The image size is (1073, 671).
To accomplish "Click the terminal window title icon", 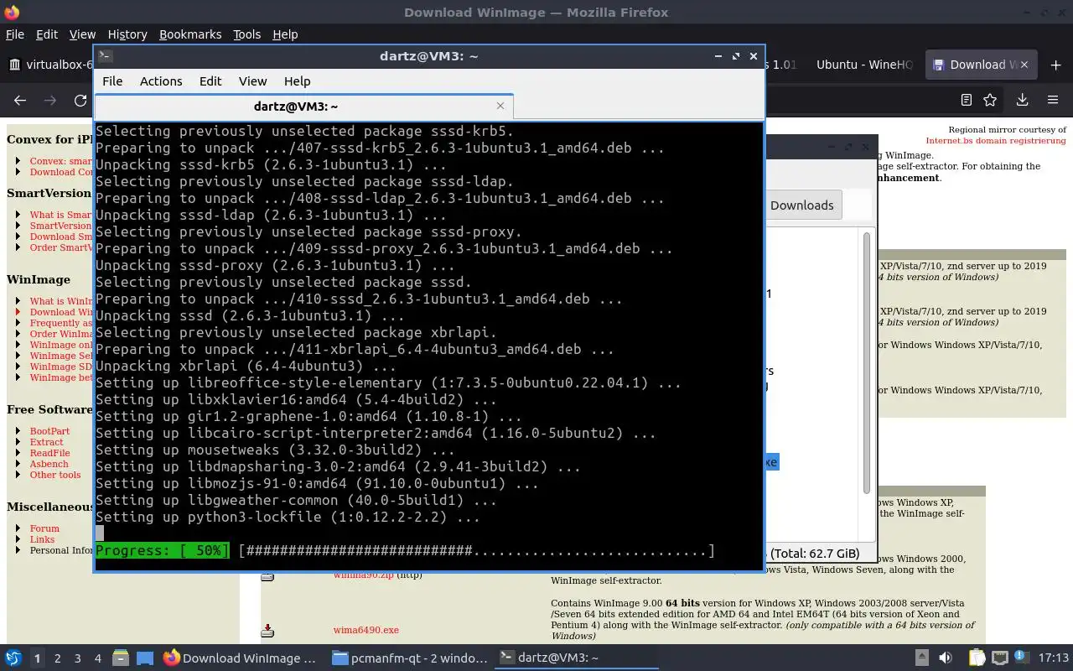I will (x=105, y=56).
